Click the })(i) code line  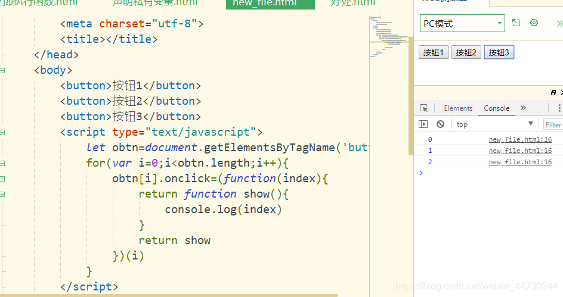[x=128, y=256]
